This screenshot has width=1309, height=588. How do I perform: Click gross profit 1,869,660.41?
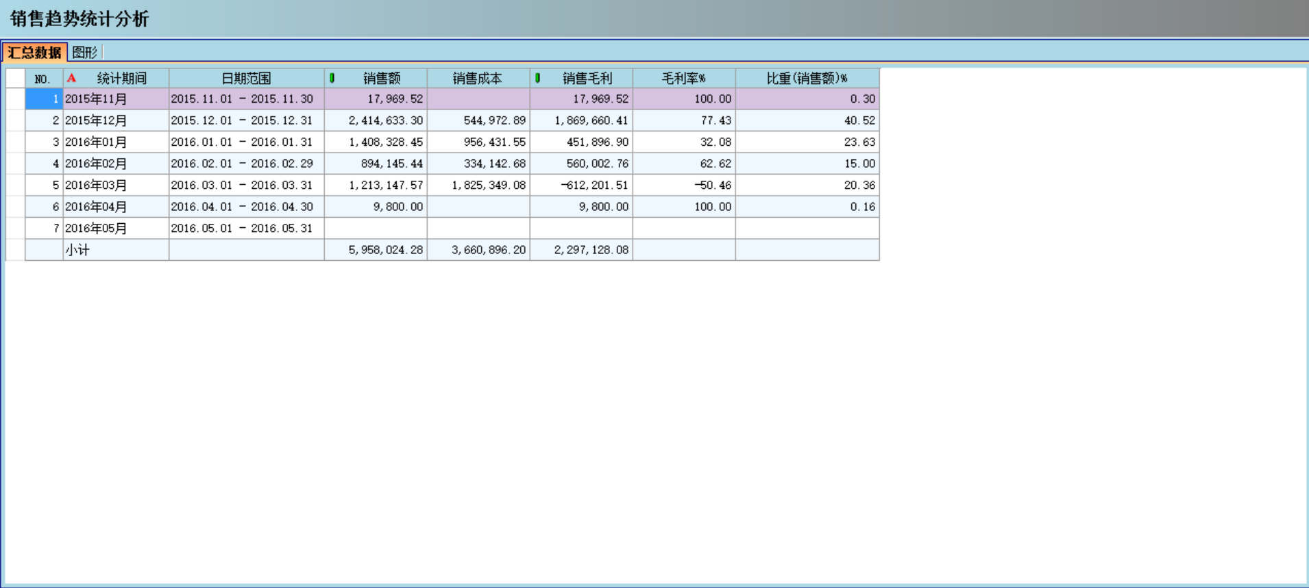[581, 120]
